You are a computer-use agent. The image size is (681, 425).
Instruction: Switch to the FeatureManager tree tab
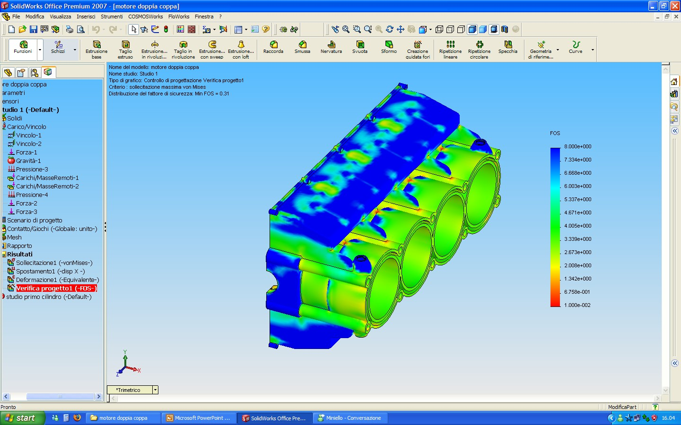click(x=8, y=73)
